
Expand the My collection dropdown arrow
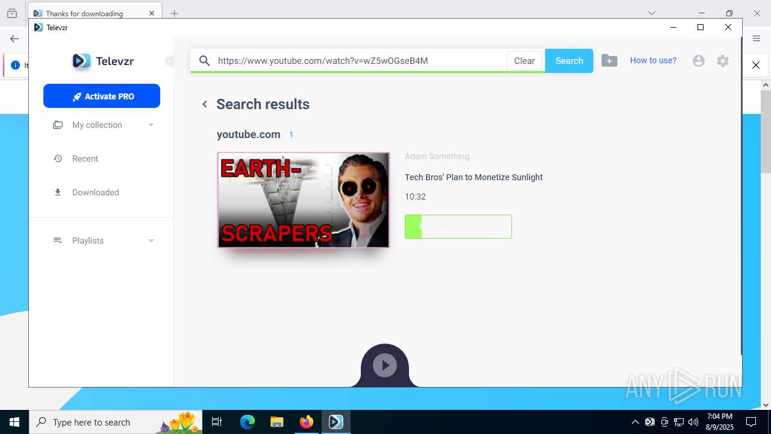[x=151, y=125]
